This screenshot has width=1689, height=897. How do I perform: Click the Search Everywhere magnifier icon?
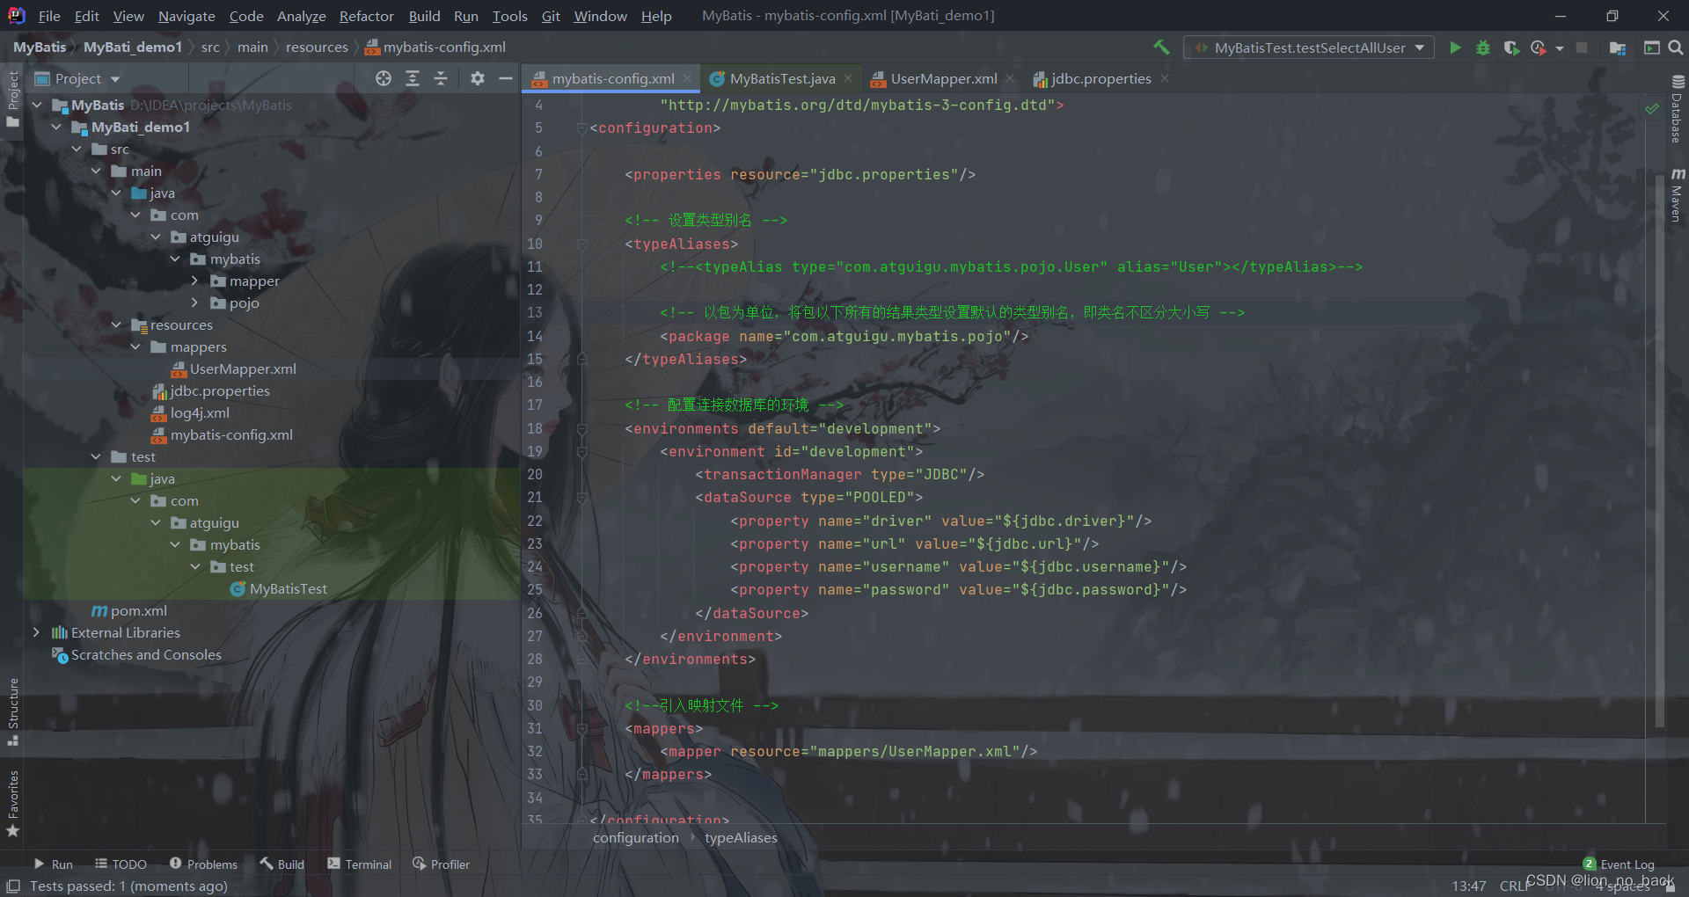1676,47
